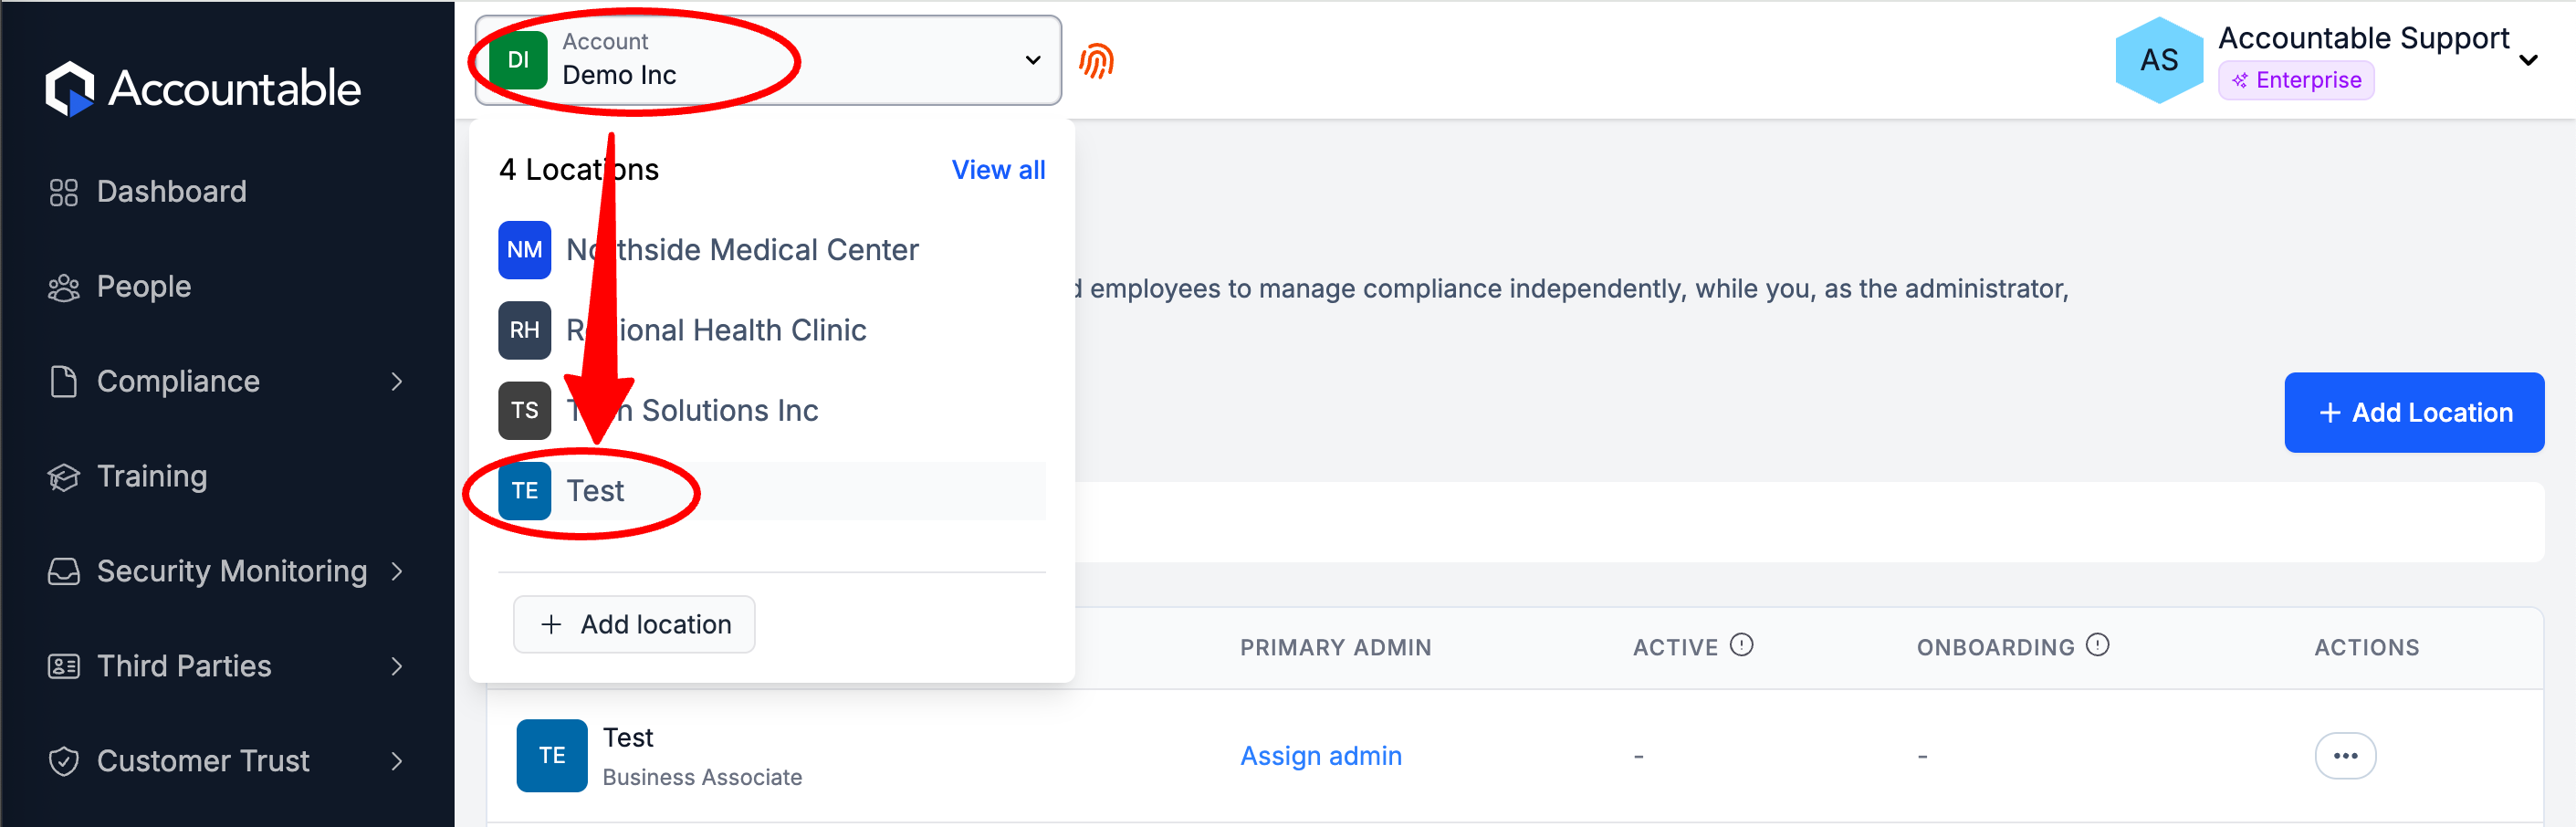The image size is (2576, 827).
Task: Click View all locations link
Action: 998,170
